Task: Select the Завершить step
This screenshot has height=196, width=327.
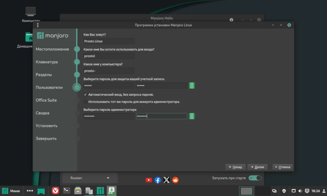Action: pyautogui.click(x=46, y=139)
